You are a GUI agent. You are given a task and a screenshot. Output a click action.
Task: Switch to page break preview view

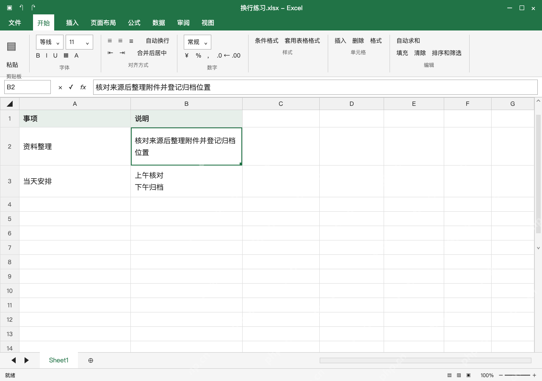pos(468,375)
